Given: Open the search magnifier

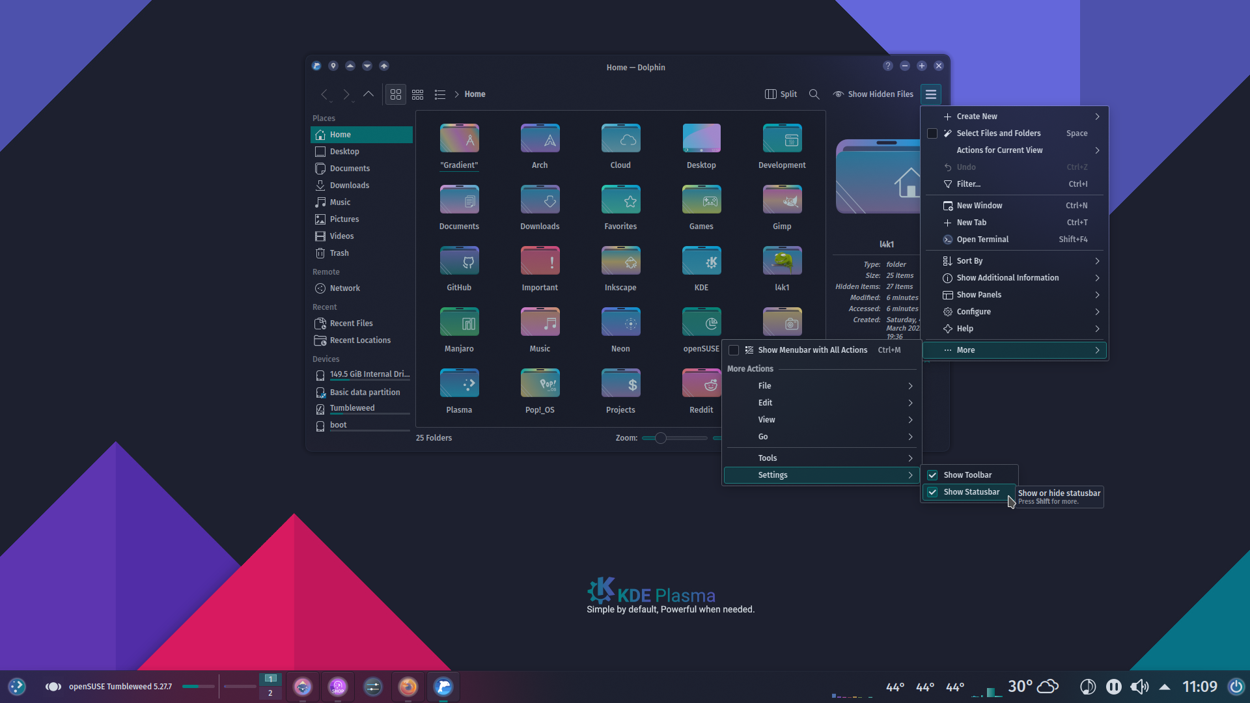Looking at the screenshot, I should click(814, 94).
